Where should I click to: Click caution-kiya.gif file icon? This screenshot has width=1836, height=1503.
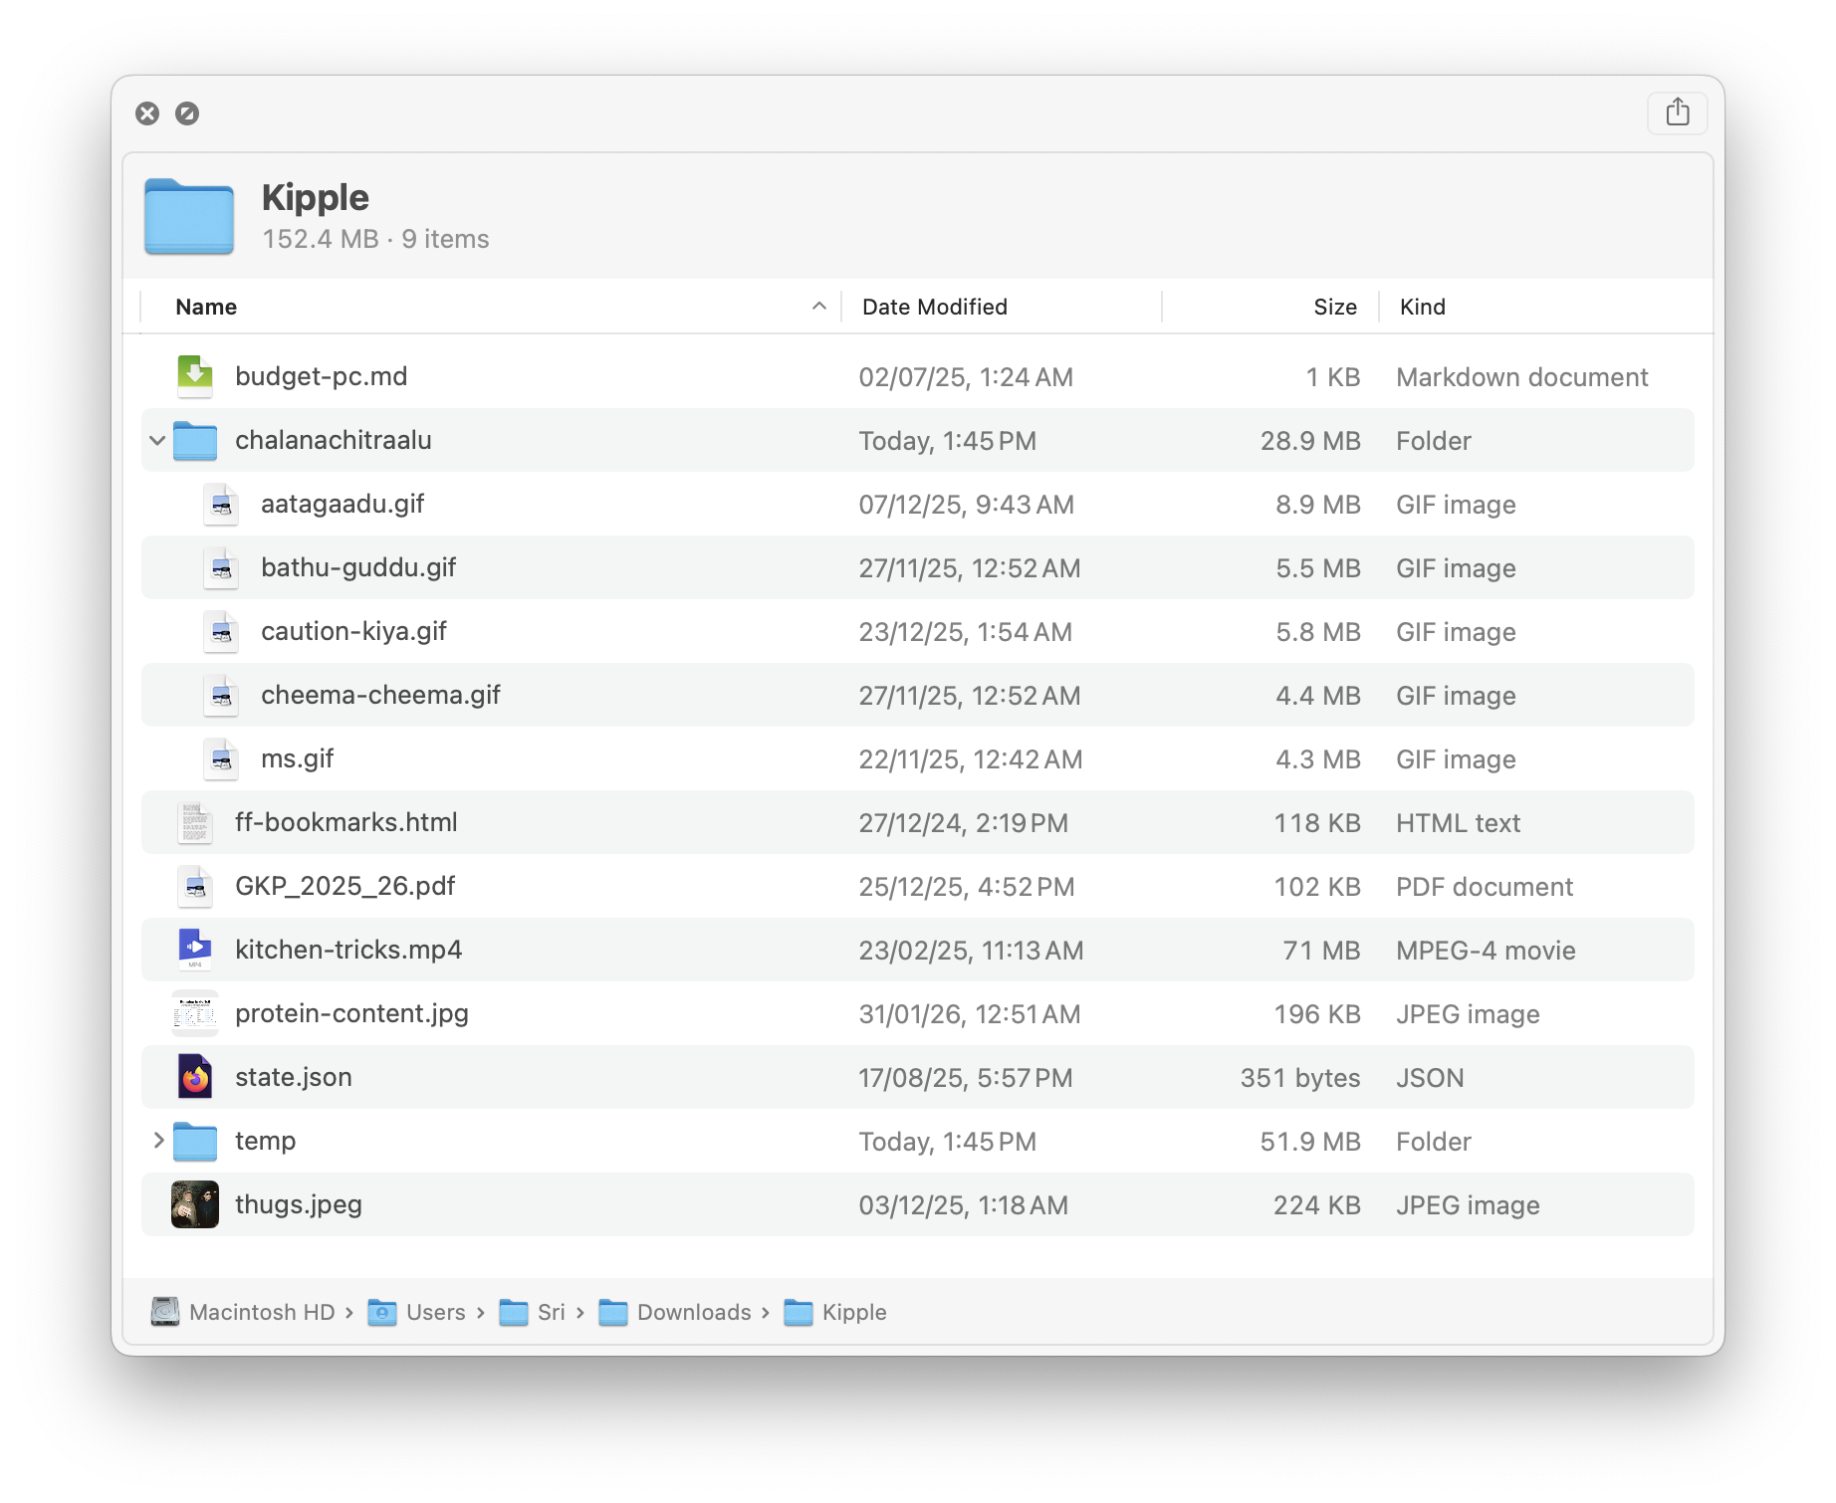(221, 631)
